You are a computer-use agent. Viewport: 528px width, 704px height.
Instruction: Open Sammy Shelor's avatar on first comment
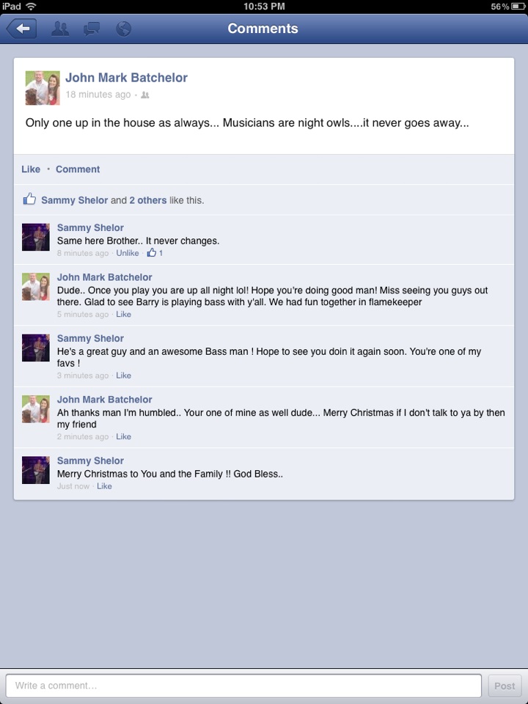pyautogui.click(x=36, y=237)
